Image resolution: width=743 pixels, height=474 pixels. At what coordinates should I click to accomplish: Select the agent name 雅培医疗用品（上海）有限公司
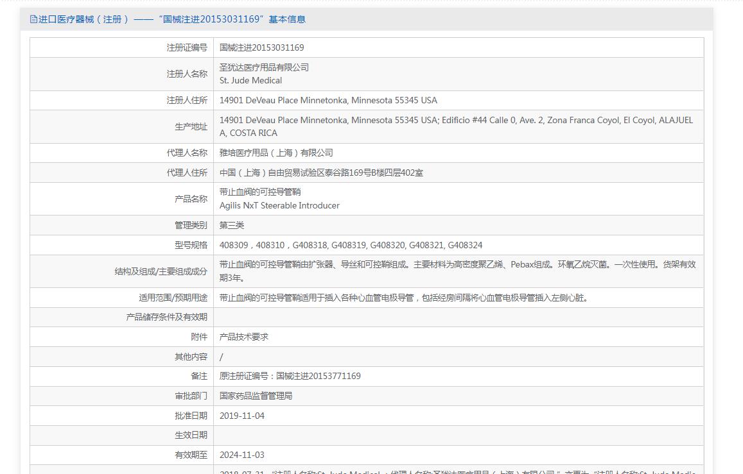click(x=276, y=153)
